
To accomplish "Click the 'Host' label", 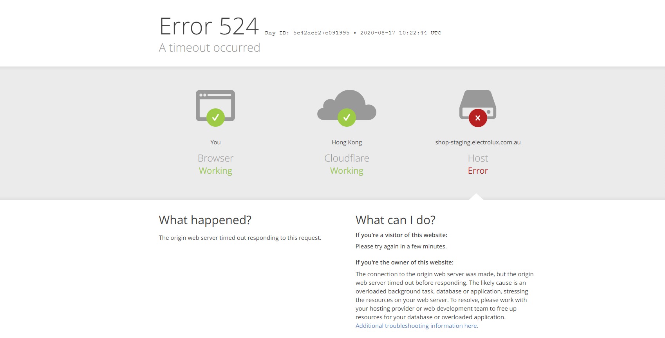I will coord(478,158).
